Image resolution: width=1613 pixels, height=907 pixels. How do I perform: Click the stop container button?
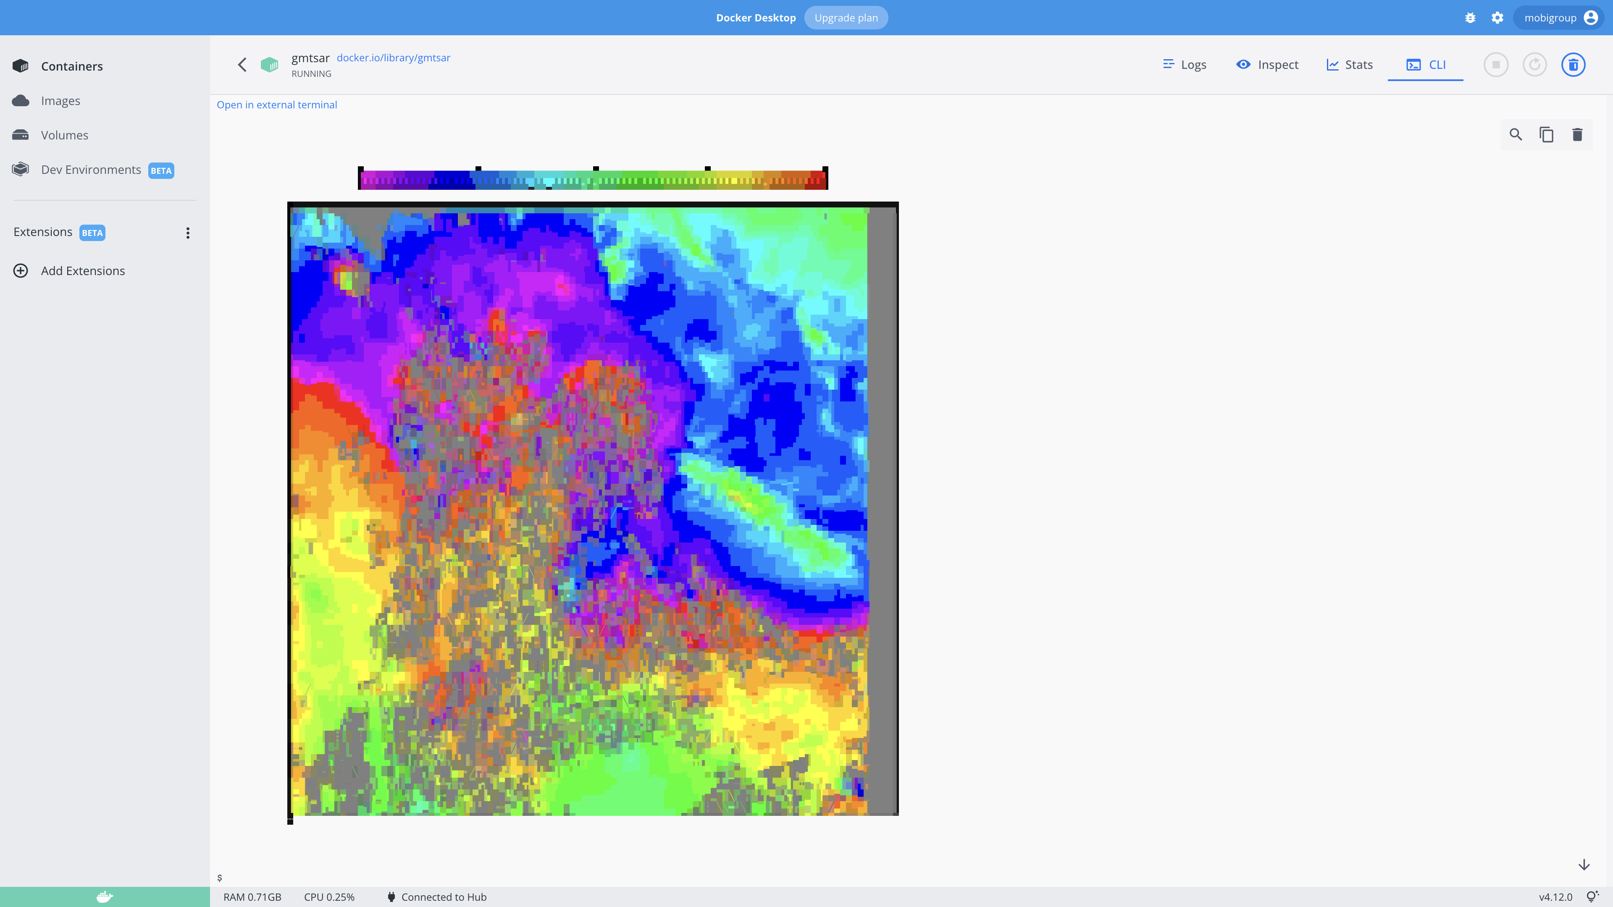coord(1496,65)
